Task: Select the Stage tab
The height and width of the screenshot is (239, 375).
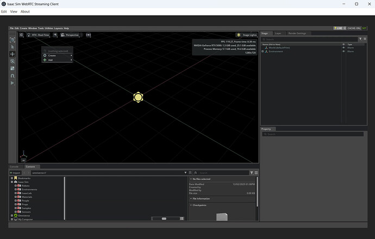Action: click(265, 33)
